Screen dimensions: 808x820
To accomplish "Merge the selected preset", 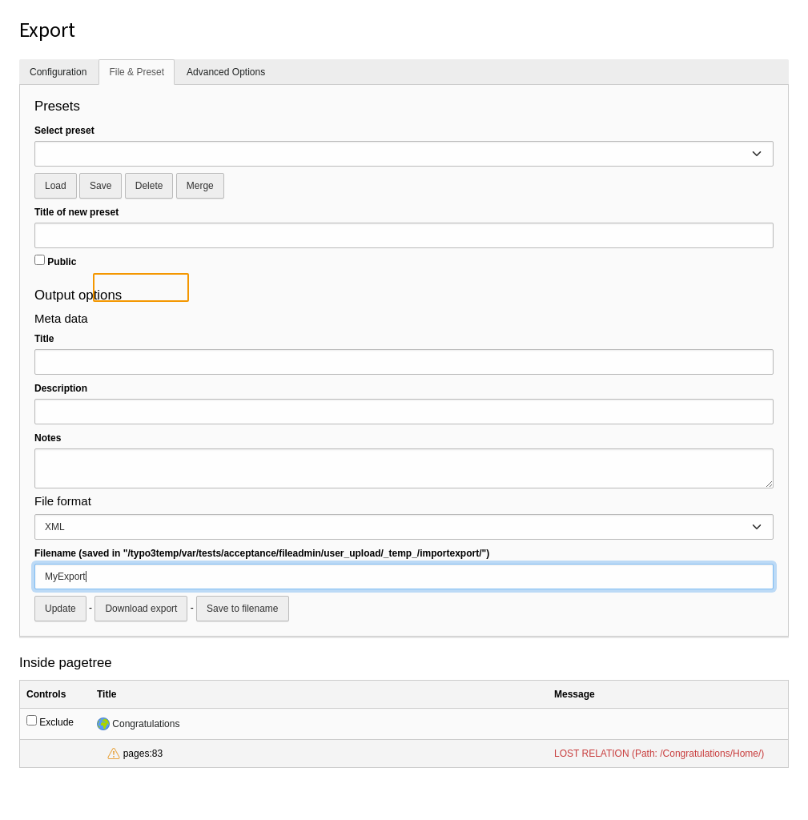I will coord(199,185).
